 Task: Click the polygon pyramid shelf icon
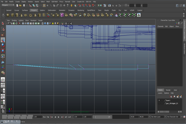[x=35, y=15]
